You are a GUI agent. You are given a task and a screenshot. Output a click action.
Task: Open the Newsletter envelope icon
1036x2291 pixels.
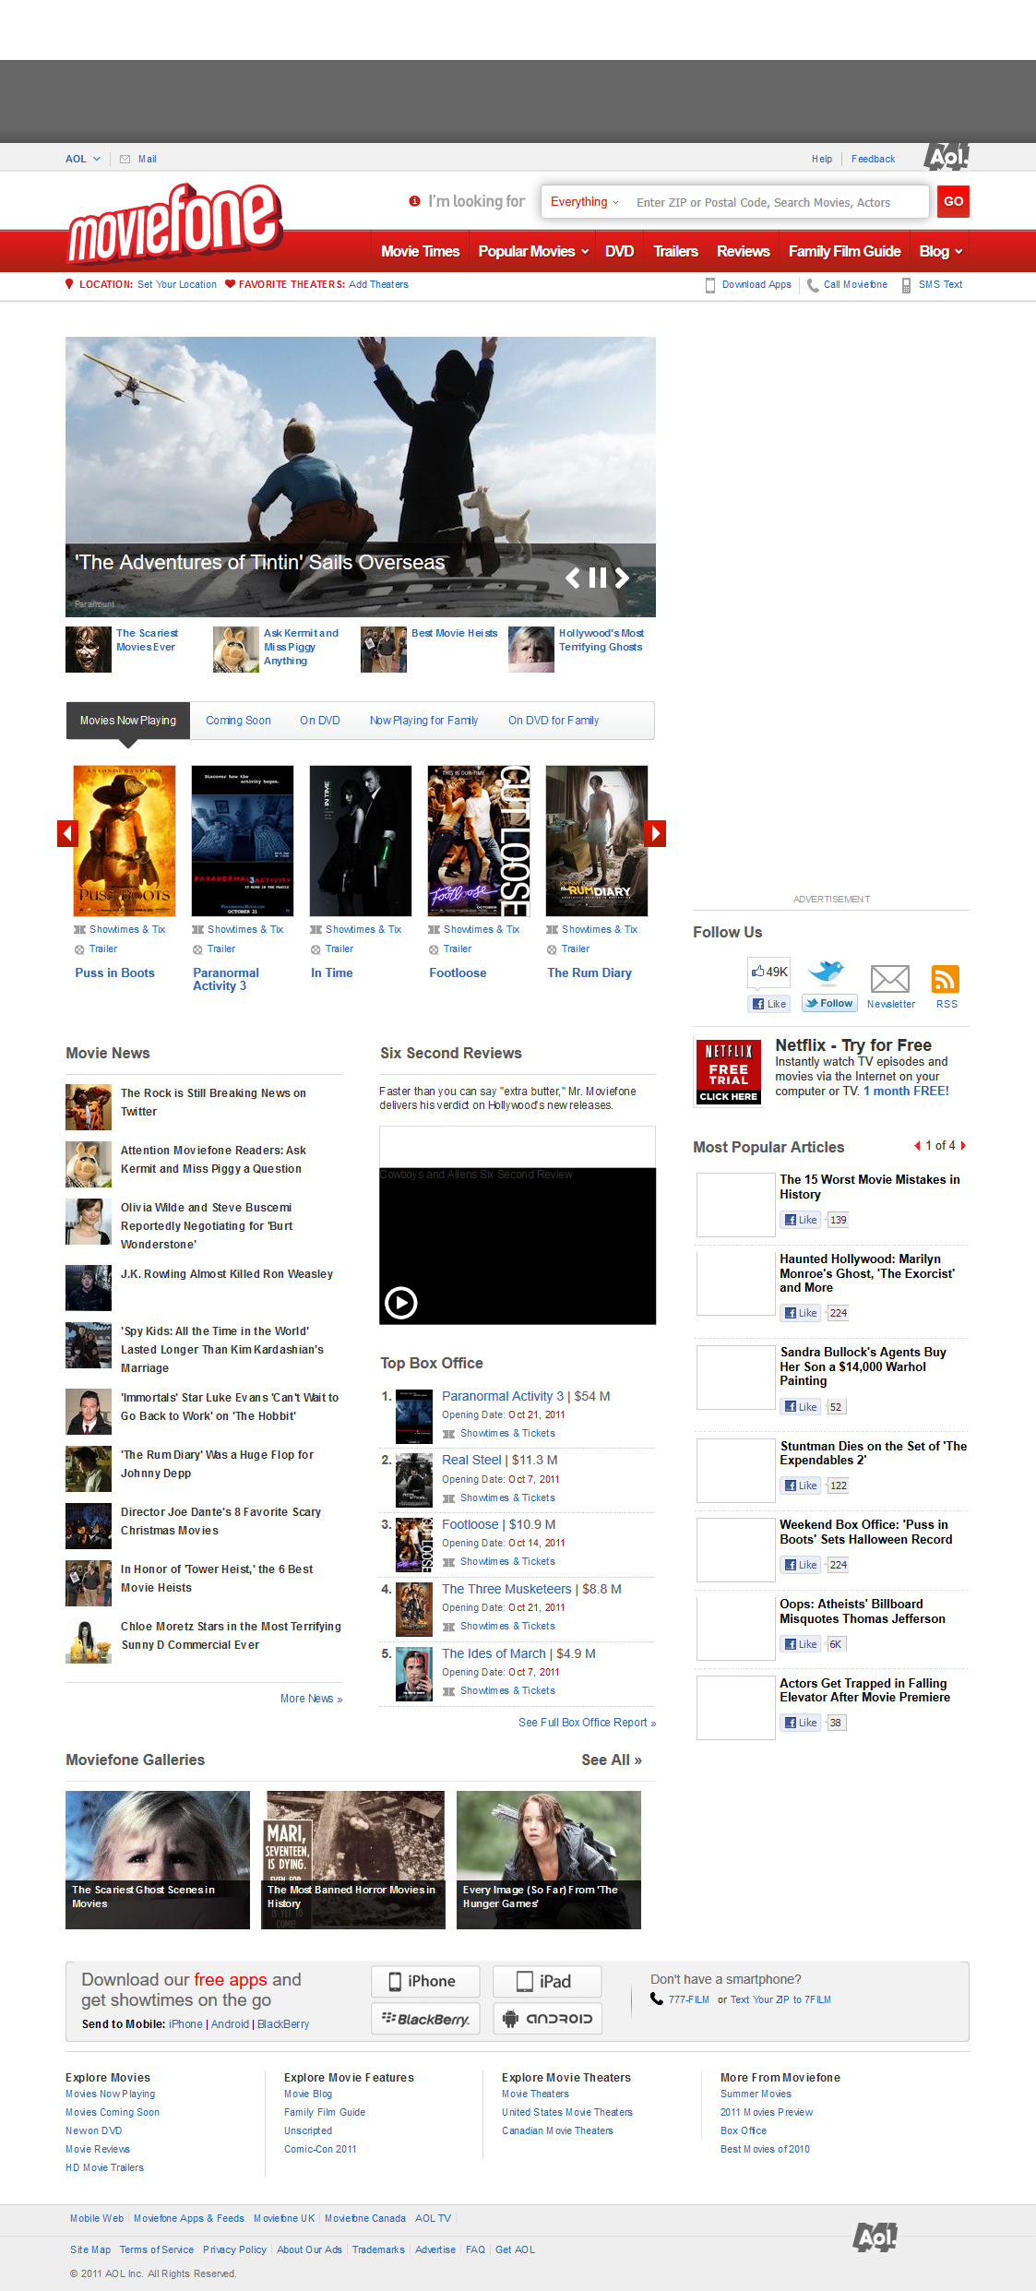(x=890, y=978)
